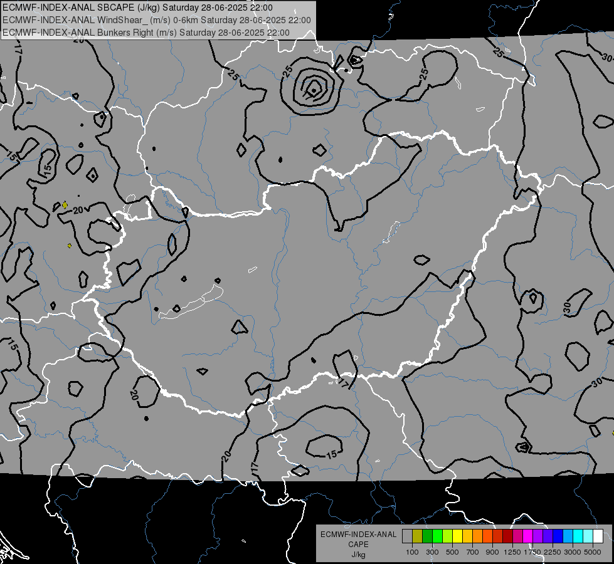The height and width of the screenshot is (564, 614).
Task: Choose the yellow-green legend swatch
Action: [x=447, y=536]
